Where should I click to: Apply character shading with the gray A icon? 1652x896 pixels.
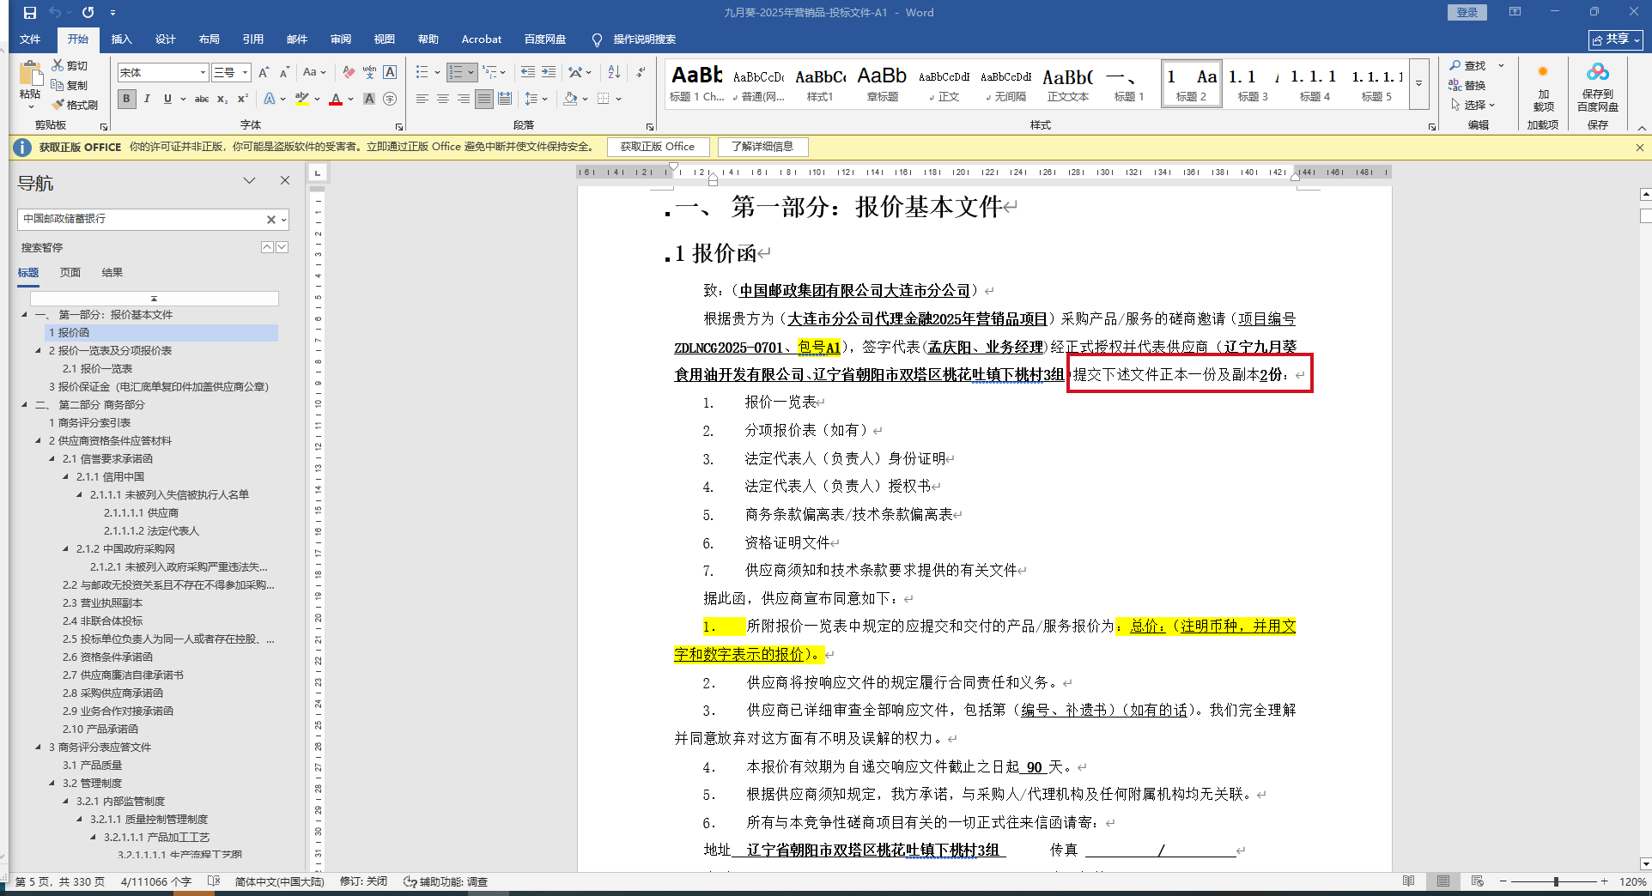pyautogui.click(x=369, y=99)
